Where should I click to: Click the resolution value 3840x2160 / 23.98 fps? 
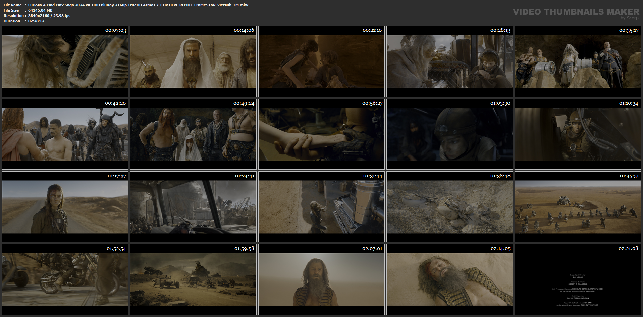click(x=49, y=16)
